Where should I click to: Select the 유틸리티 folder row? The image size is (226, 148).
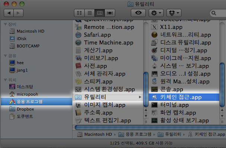click(108, 97)
